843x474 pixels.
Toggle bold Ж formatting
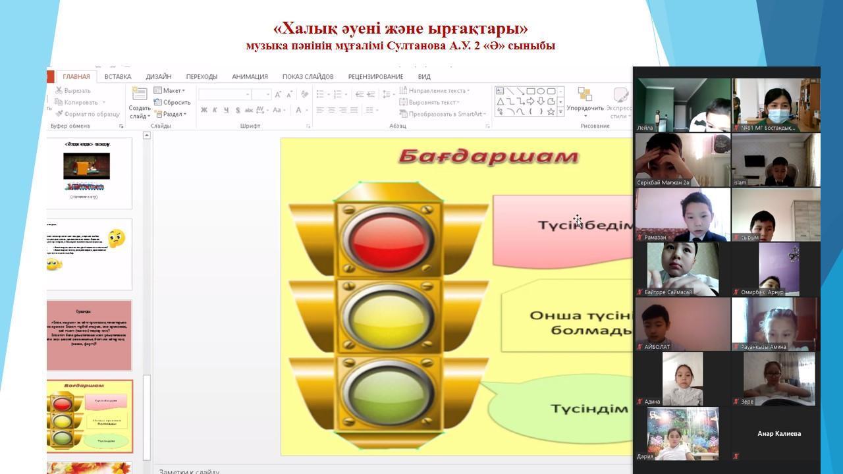(x=204, y=110)
